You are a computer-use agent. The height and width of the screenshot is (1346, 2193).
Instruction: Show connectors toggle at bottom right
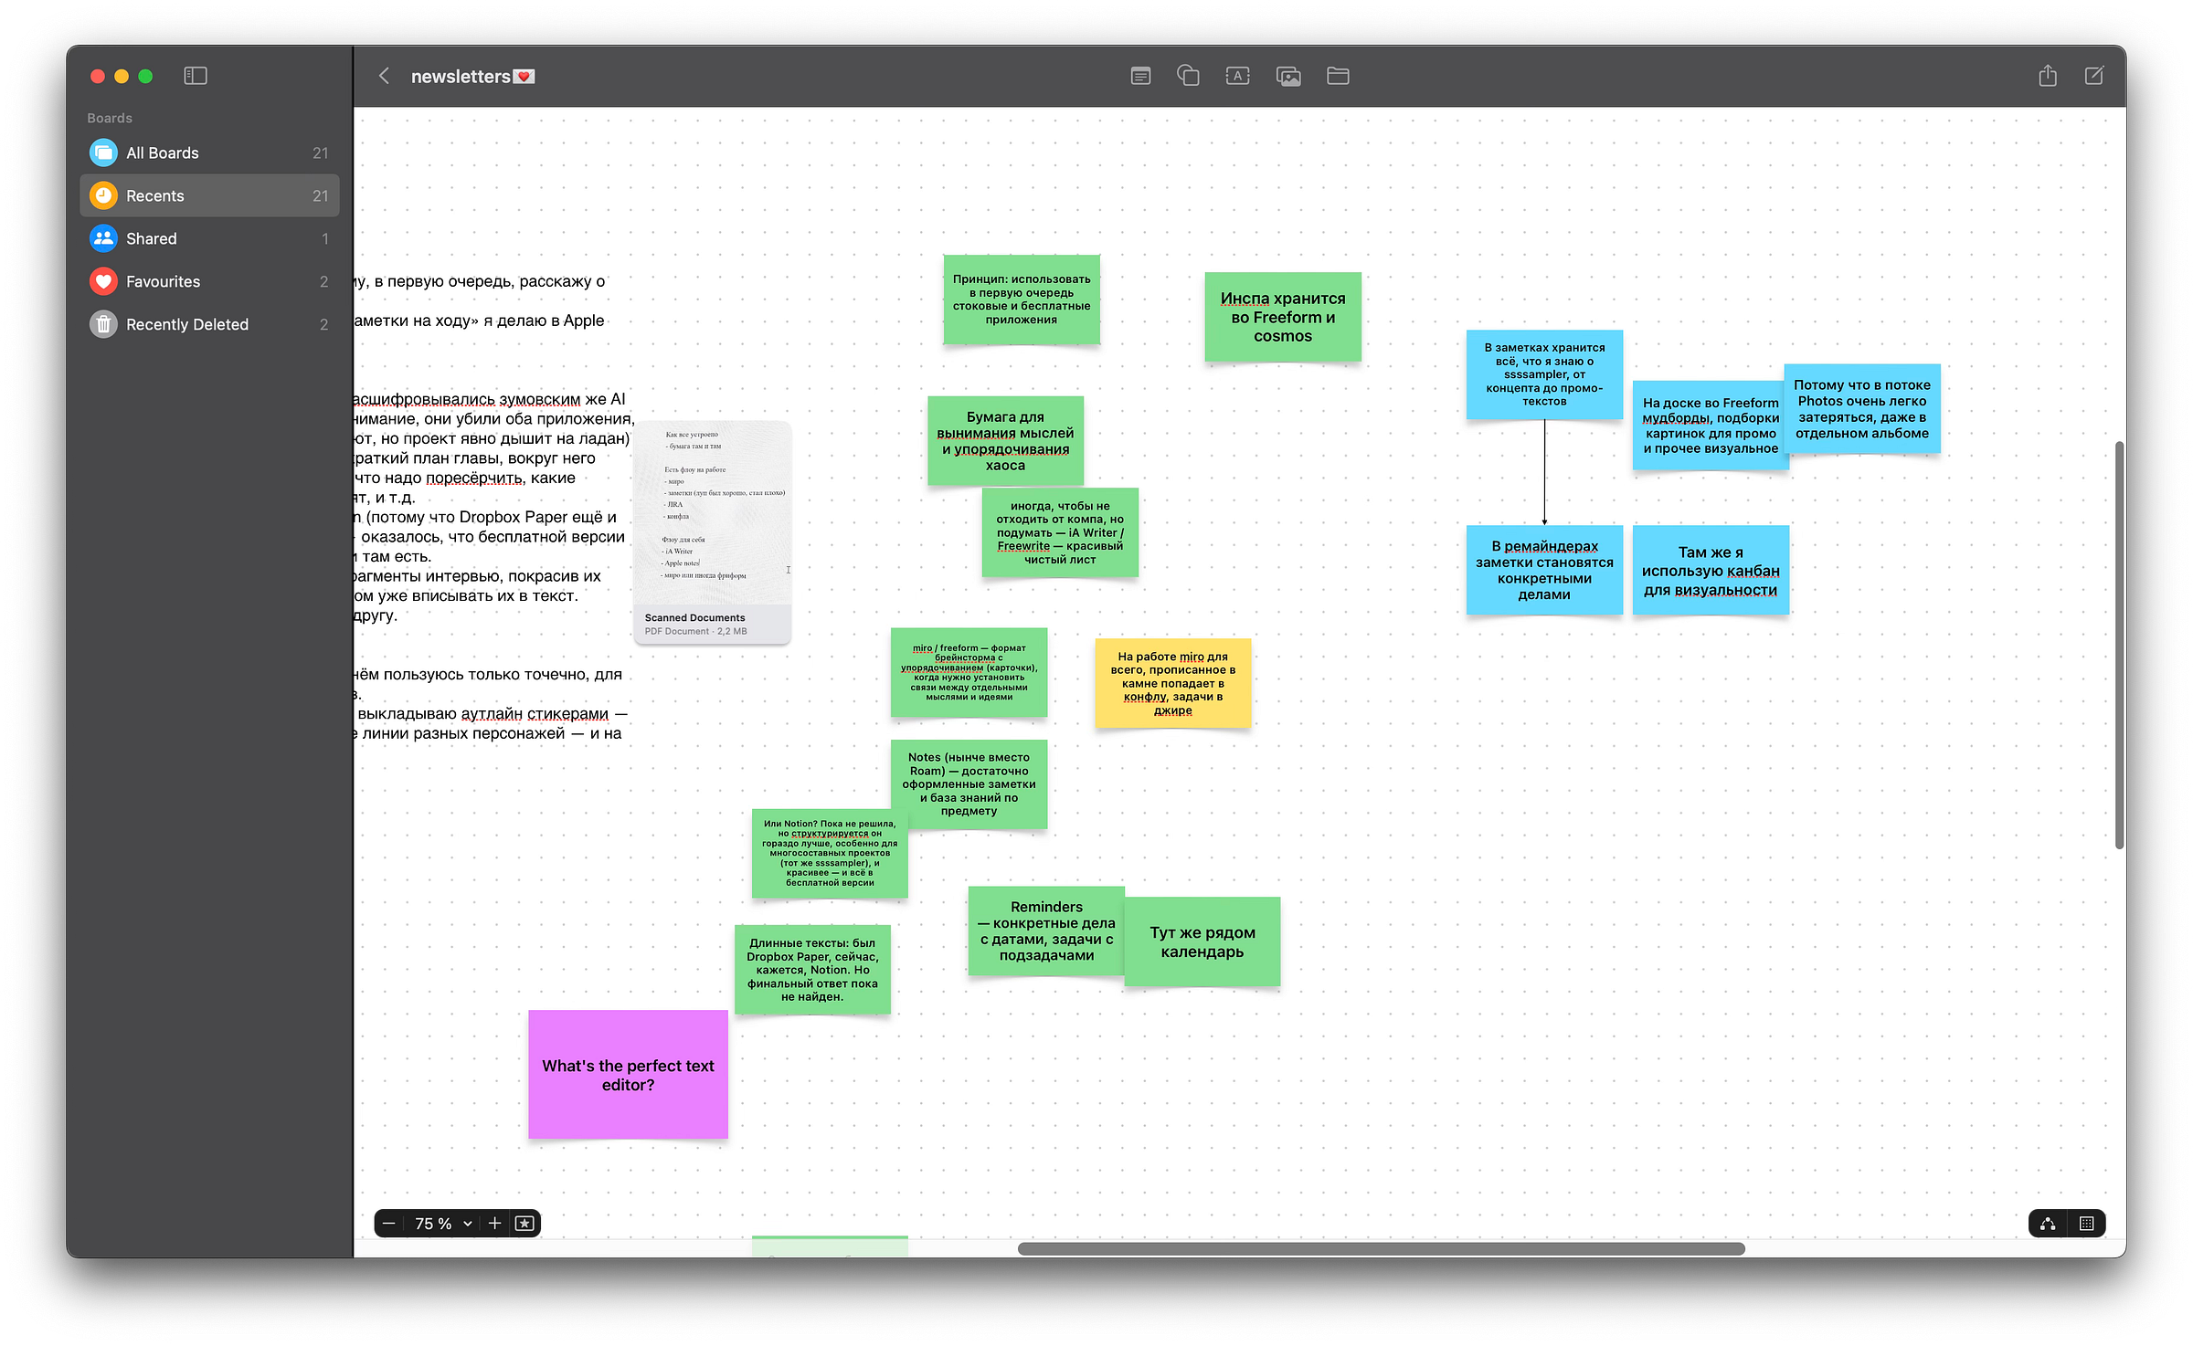(x=2048, y=1224)
